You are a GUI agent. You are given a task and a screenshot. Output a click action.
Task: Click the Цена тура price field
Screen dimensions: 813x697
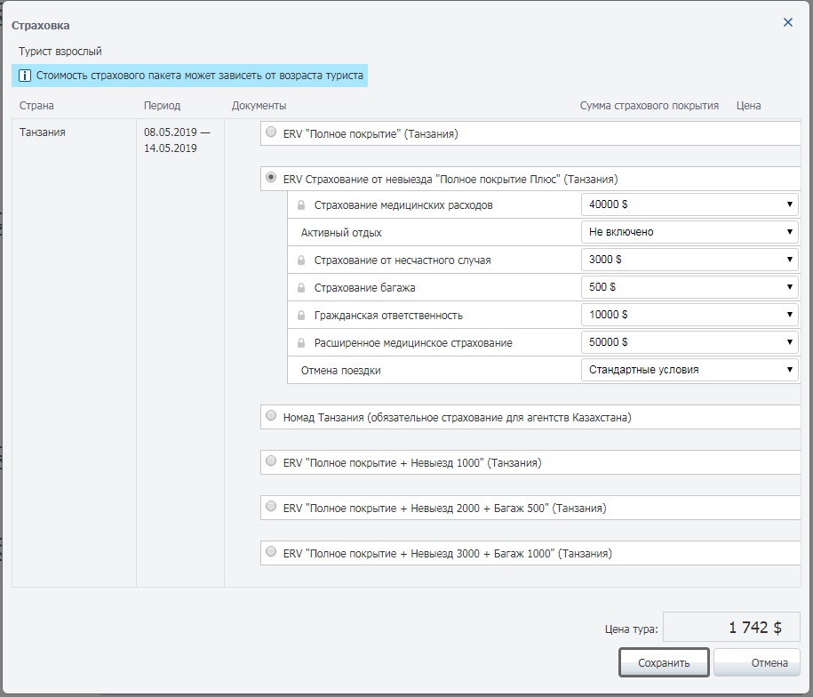click(731, 628)
